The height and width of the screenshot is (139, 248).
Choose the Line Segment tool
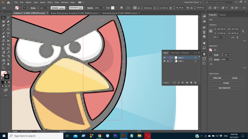[3, 29]
